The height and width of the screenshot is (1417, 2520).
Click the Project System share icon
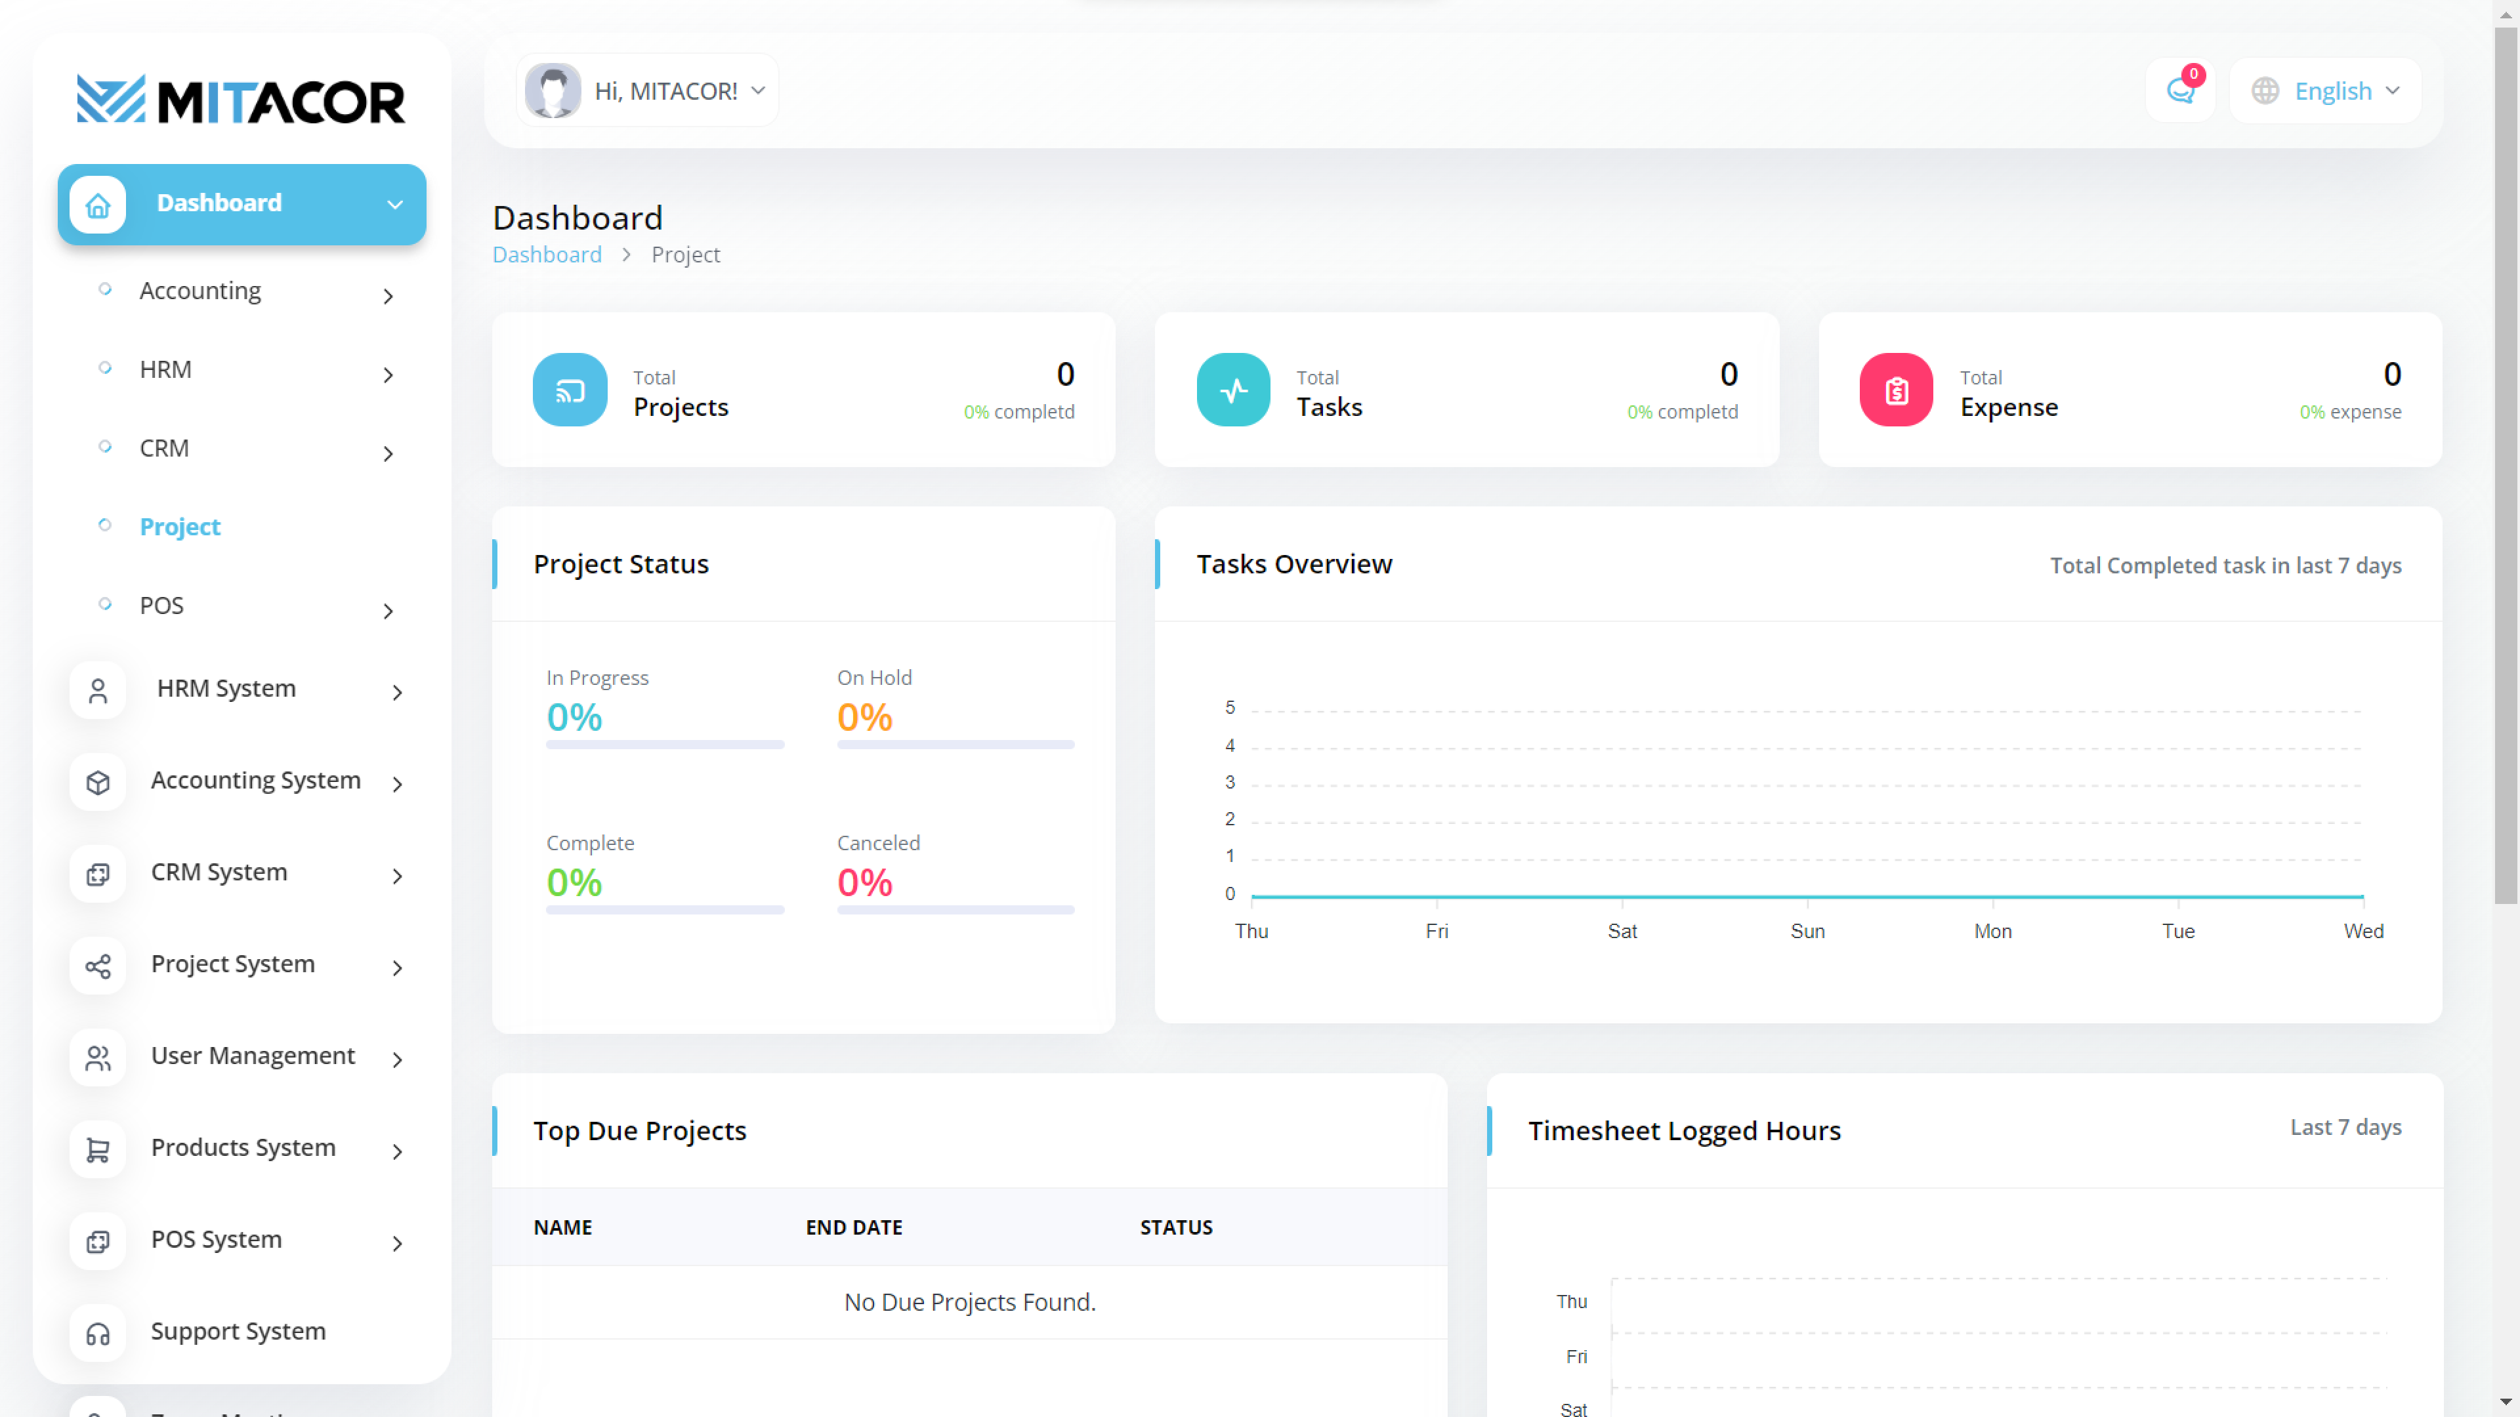[x=98, y=966]
